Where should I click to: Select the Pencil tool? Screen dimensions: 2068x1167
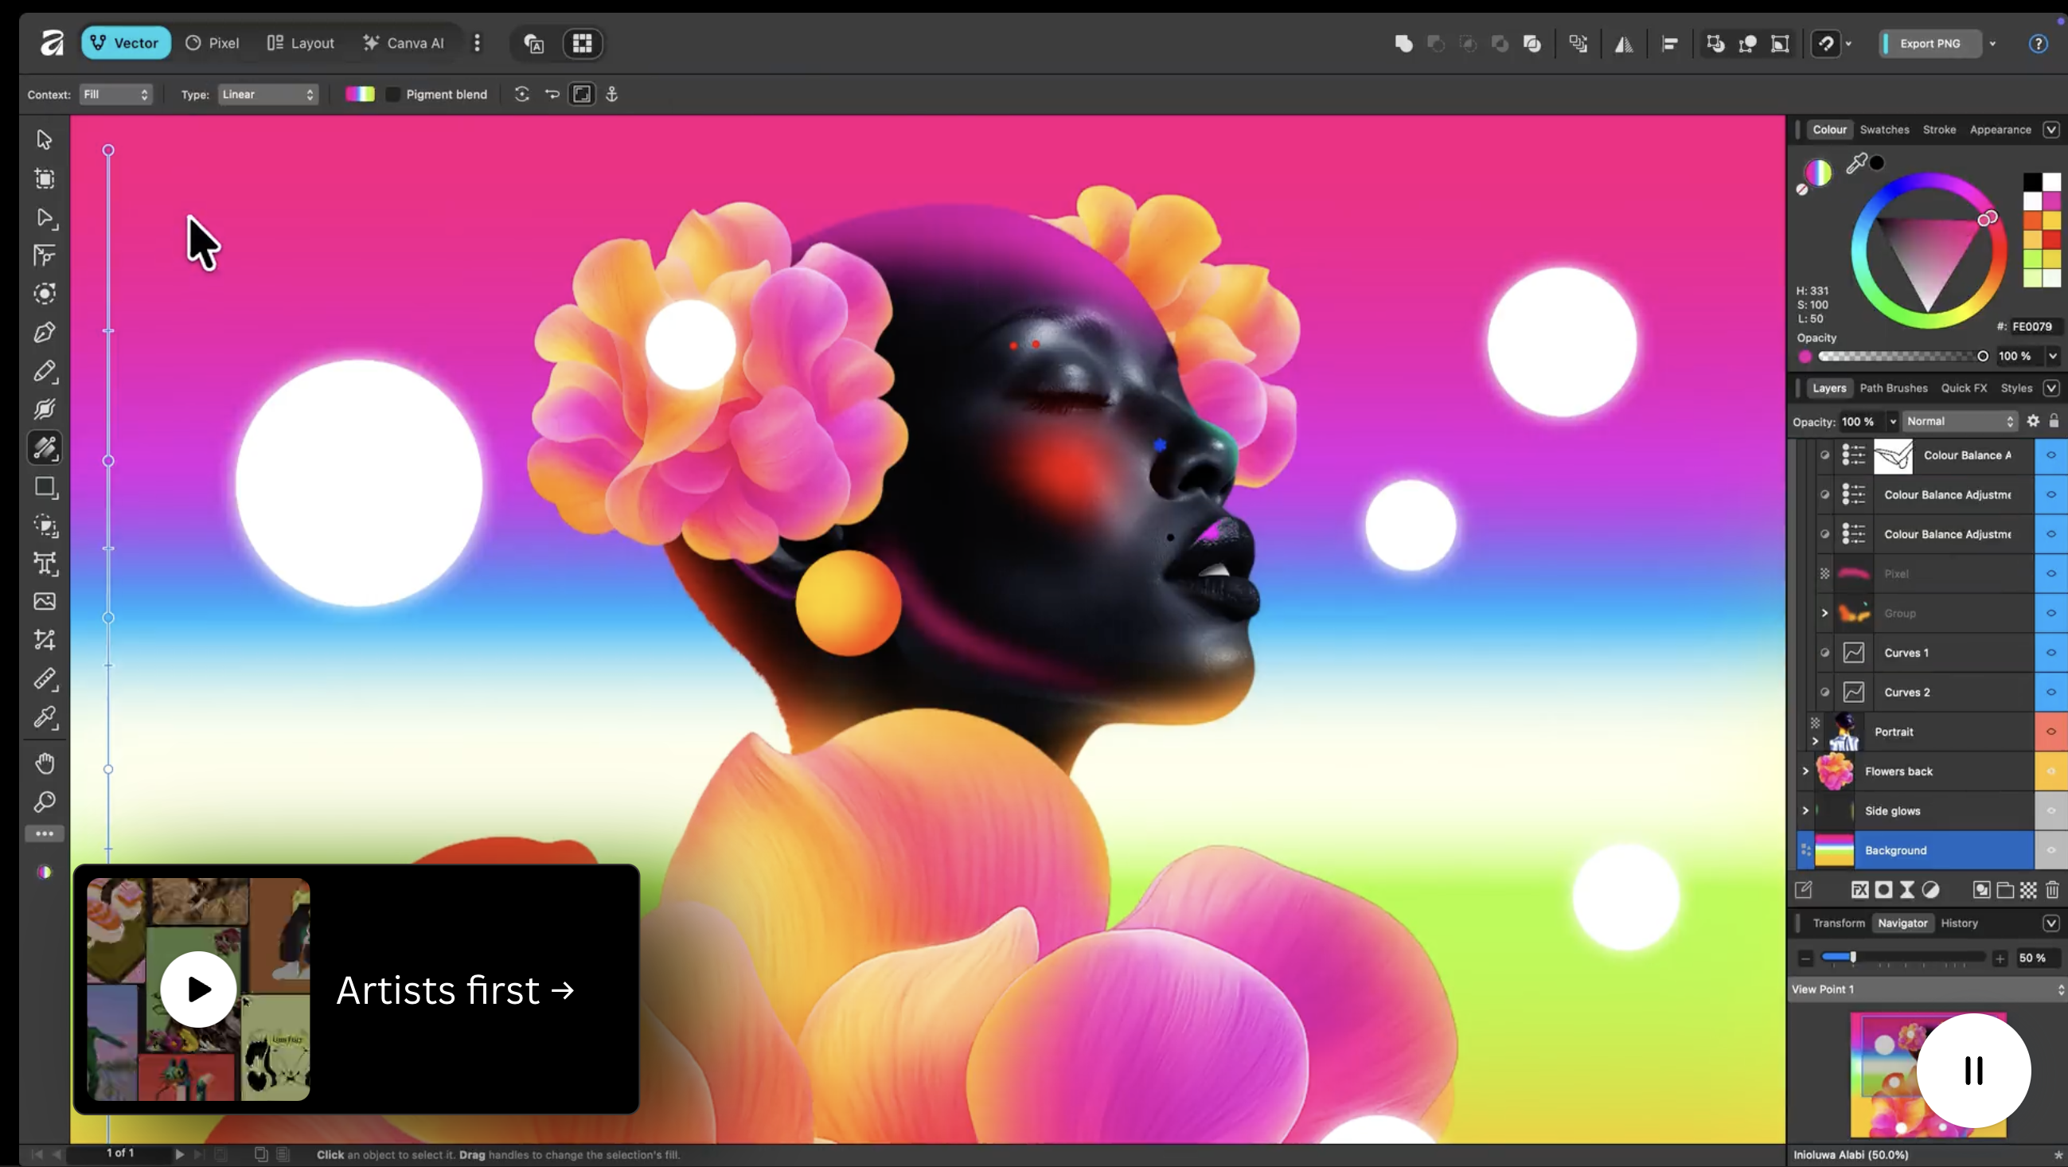(x=44, y=371)
